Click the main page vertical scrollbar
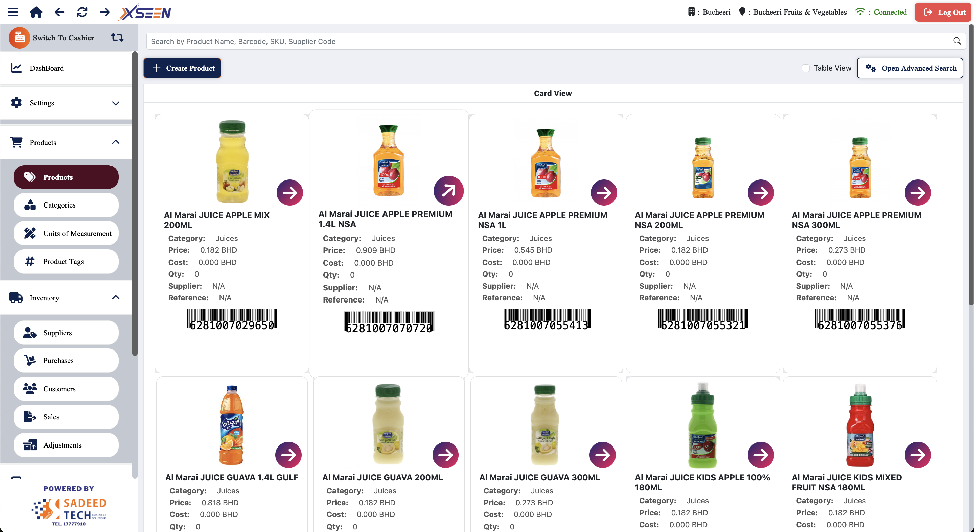The image size is (974, 532). [x=971, y=165]
